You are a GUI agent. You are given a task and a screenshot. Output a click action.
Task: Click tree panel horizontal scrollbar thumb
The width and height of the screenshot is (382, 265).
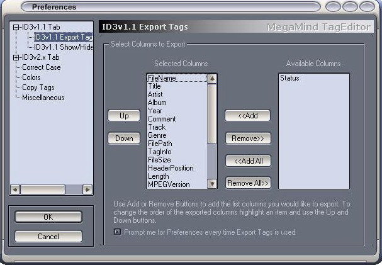pyautogui.click(x=43, y=189)
